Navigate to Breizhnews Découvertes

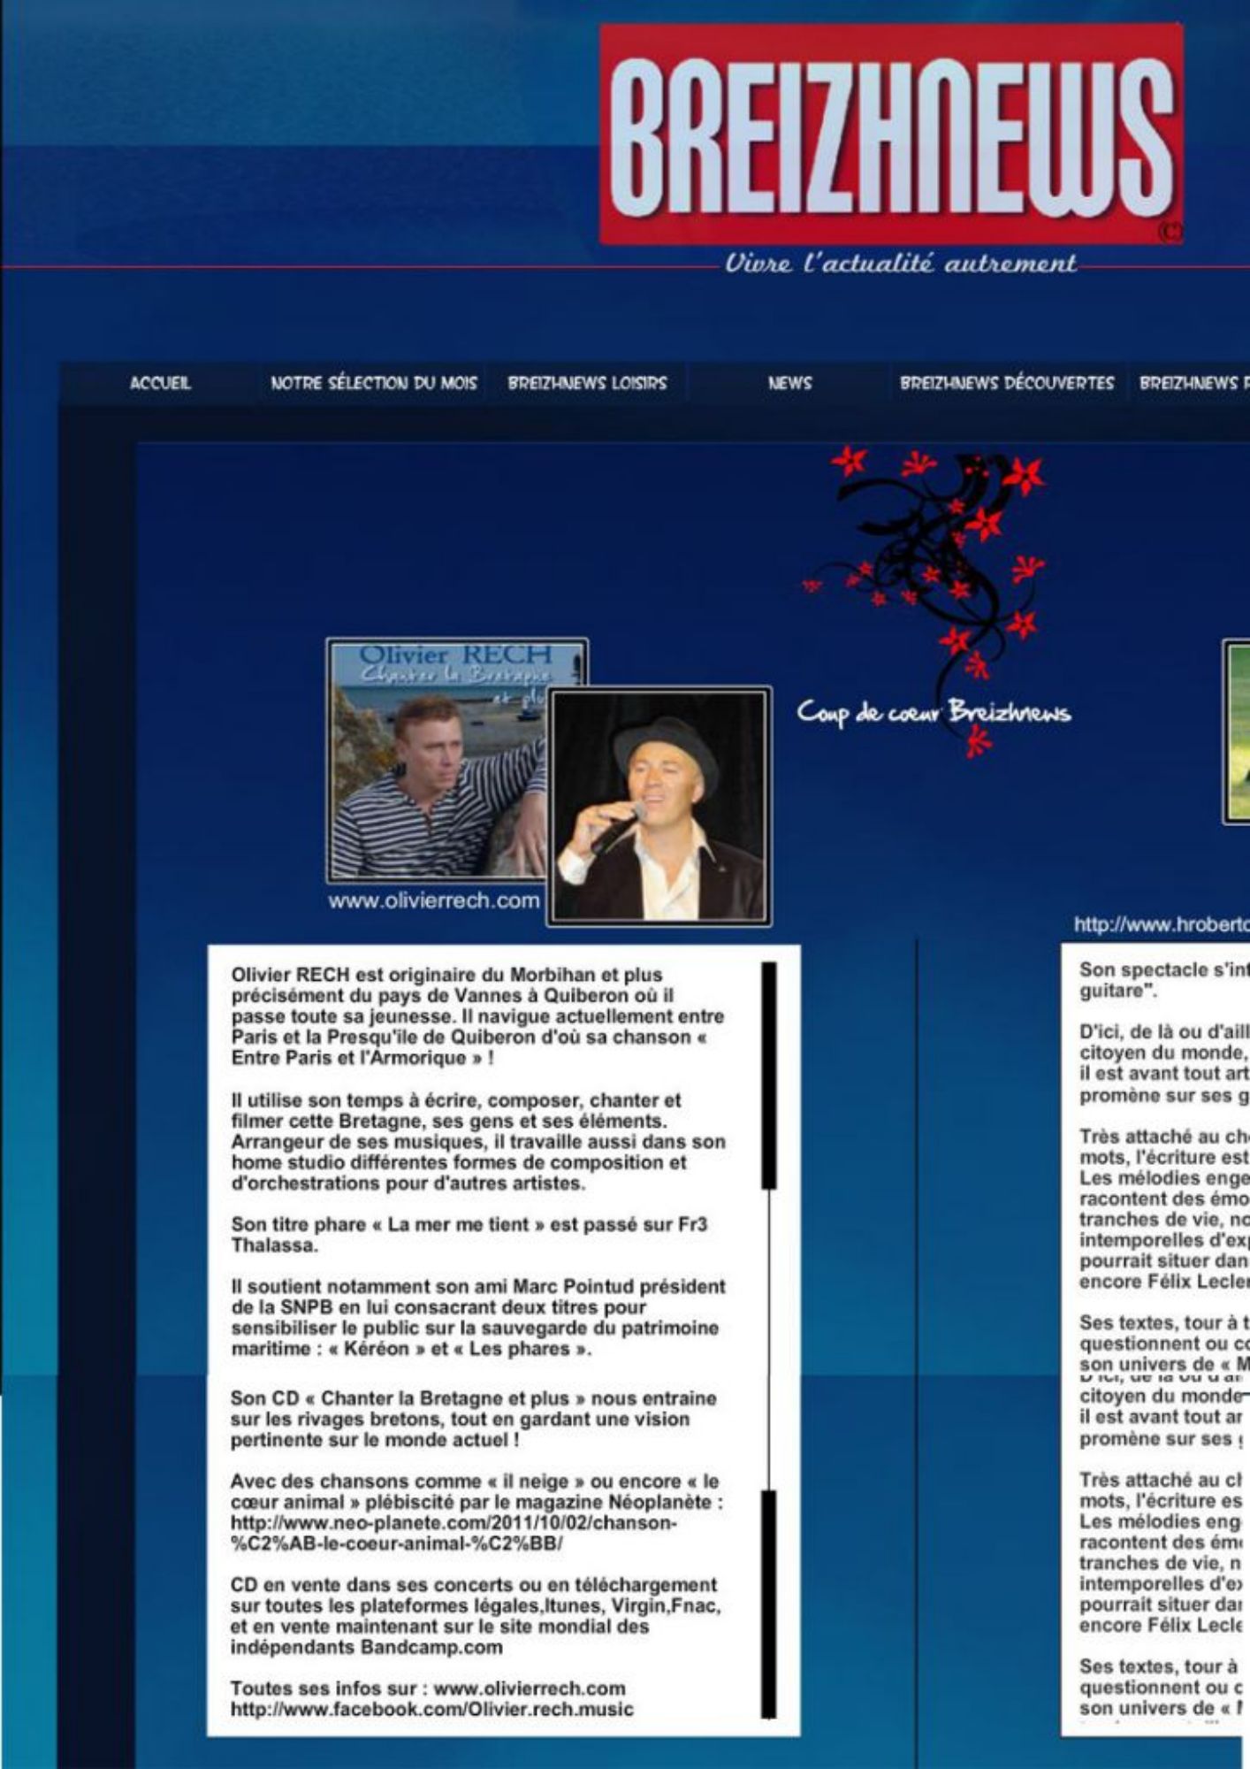pyautogui.click(x=1006, y=383)
